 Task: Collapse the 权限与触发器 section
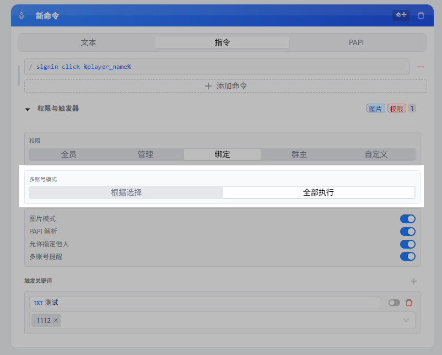click(x=28, y=109)
